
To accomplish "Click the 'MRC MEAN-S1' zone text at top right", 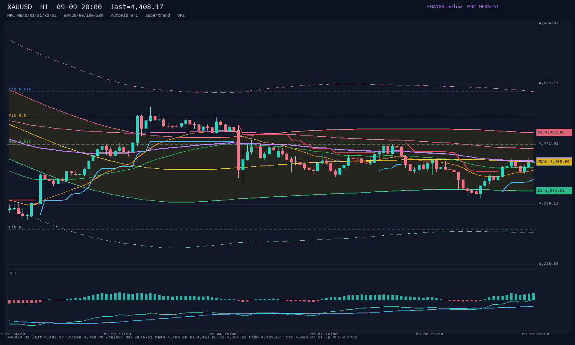I will click(x=483, y=7).
